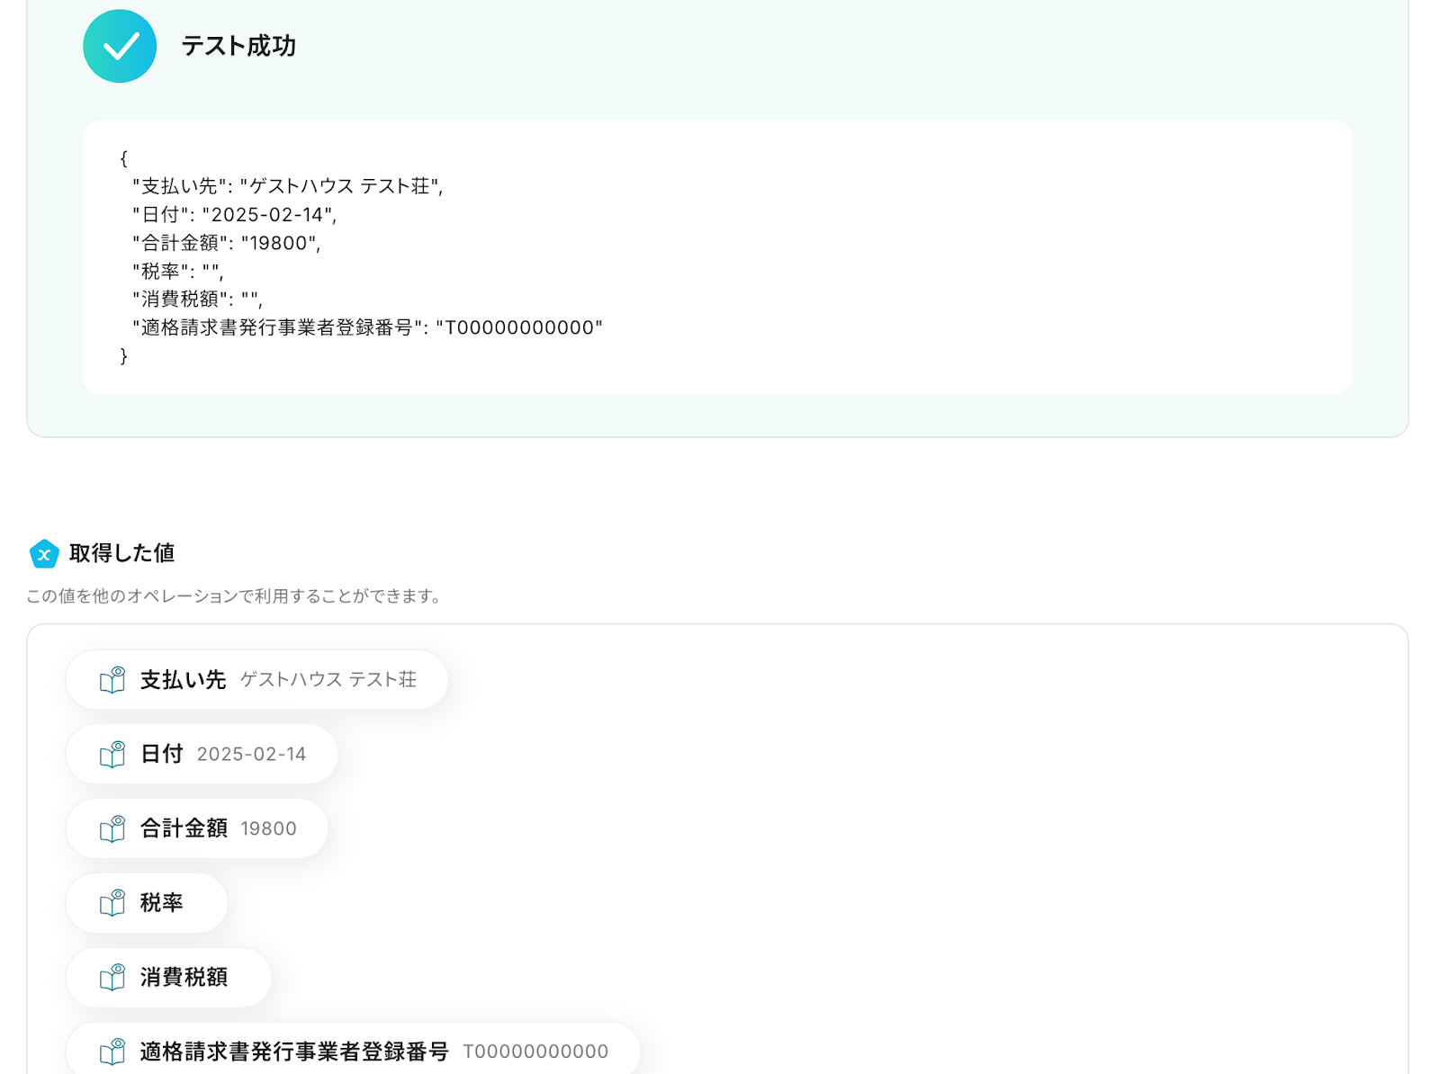This screenshot has height=1074, width=1440.
Task: Click the JSON line "消費税額": ""
Action: coord(198,300)
